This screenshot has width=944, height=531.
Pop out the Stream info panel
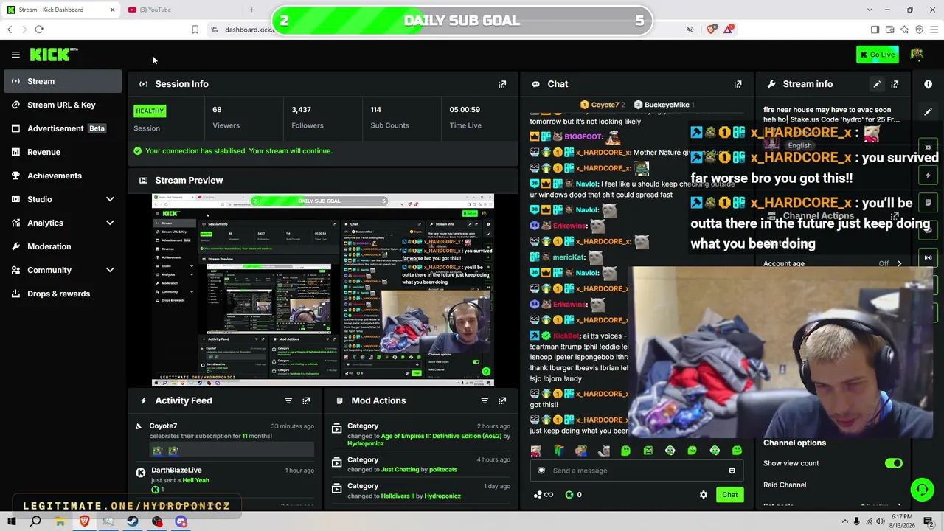pos(895,84)
